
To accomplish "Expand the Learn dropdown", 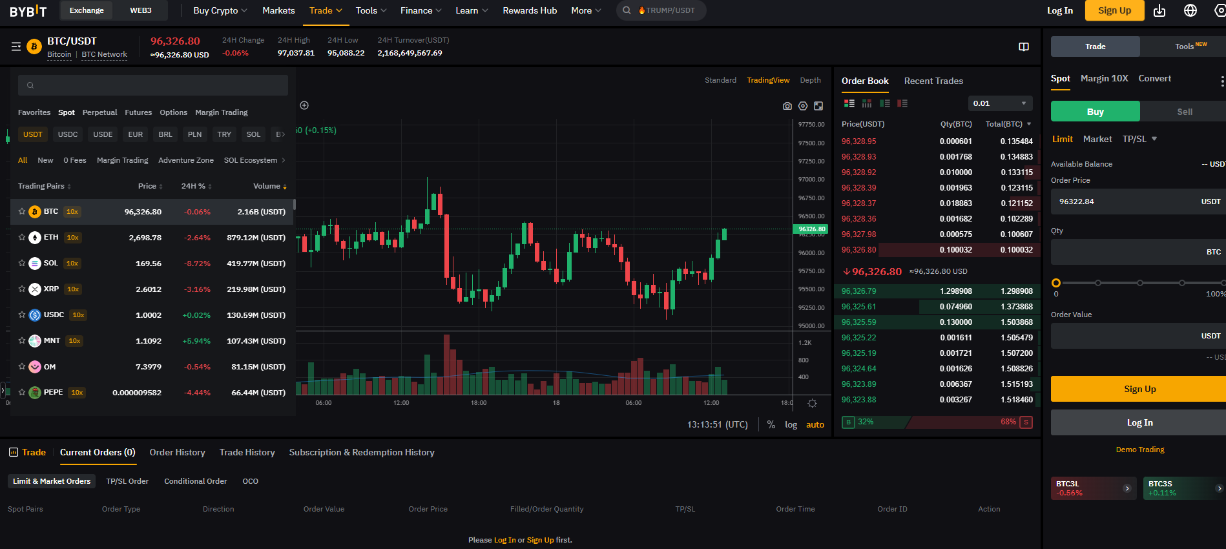I will coord(472,10).
